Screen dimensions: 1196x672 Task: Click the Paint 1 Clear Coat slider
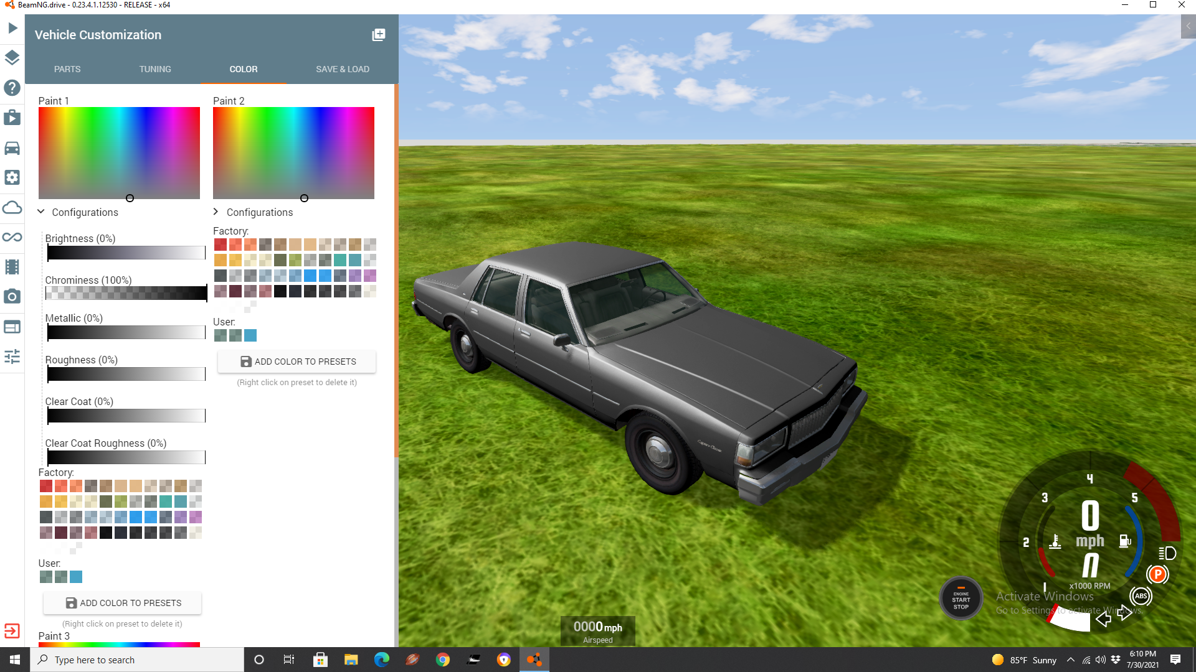[x=126, y=416]
